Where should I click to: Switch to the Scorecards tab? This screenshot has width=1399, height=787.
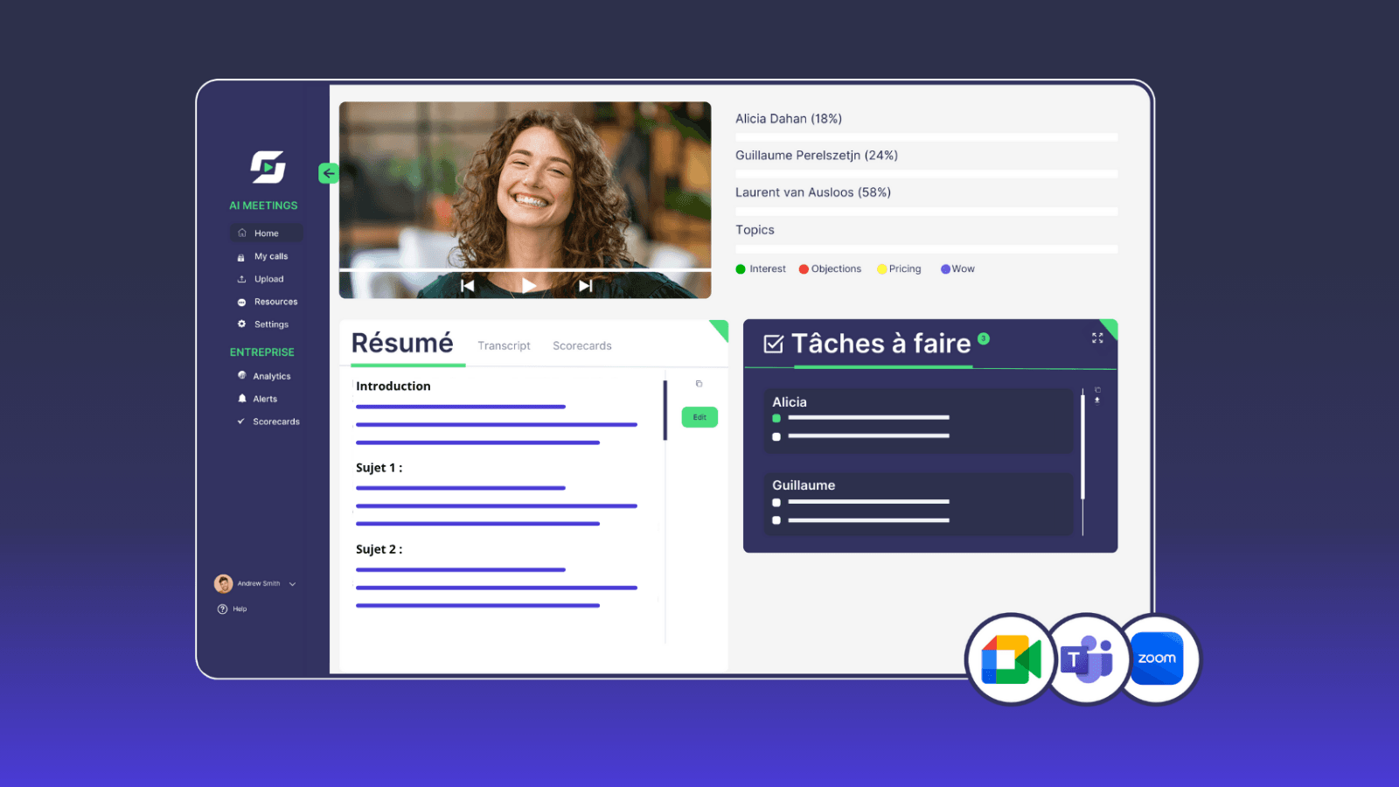(x=581, y=346)
